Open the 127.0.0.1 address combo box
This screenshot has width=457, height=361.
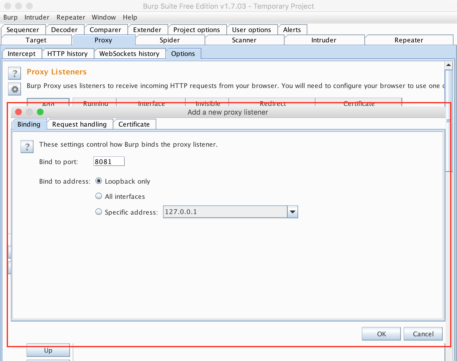click(225, 212)
